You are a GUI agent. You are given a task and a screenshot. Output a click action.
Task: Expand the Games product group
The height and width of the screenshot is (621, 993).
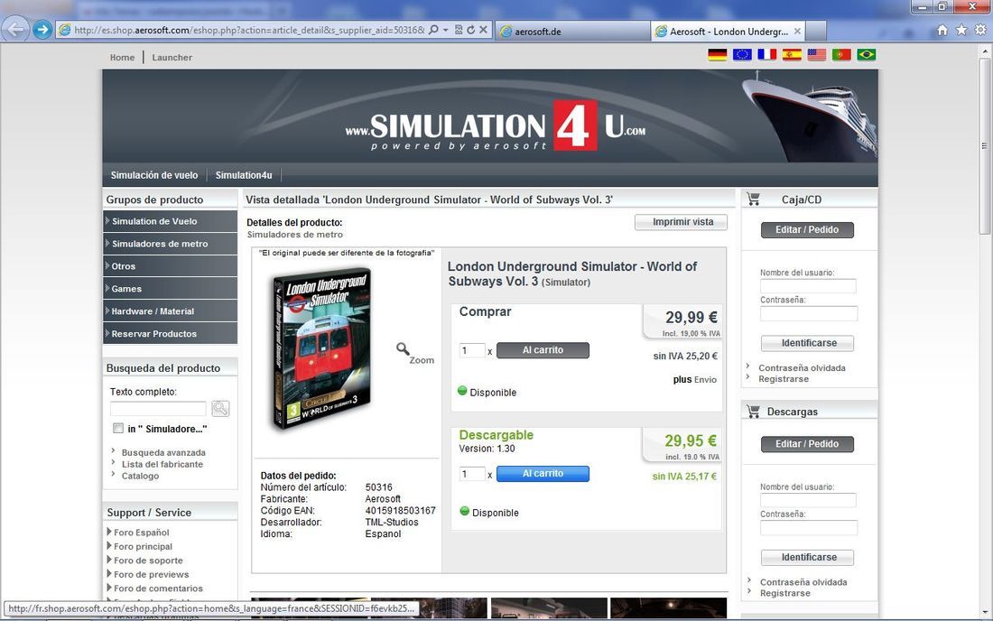click(170, 289)
